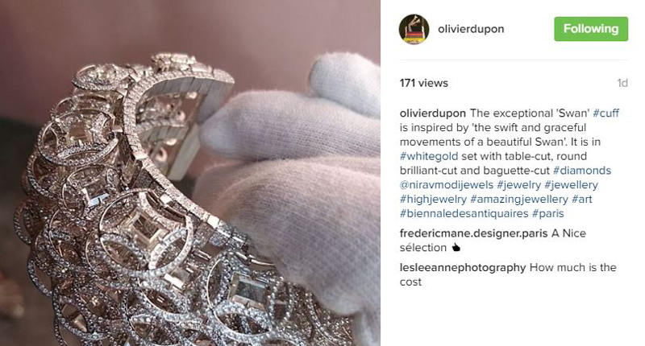The width and height of the screenshot is (645, 346).
Task: Open olivierdupon profile avatar picture
Action: [414, 29]
